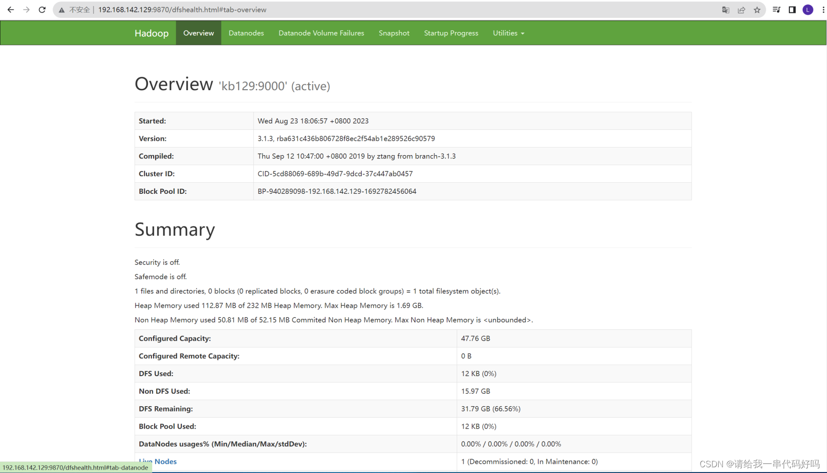The height and width of the screenshot is (473, 827).
Task: Click DFS Remaining value 31.79 GB (66.56%)
Action: [x=491, y=409]
